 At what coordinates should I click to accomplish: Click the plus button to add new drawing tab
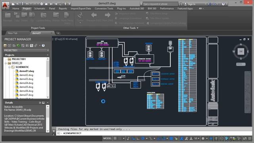[x=58, y=33]
